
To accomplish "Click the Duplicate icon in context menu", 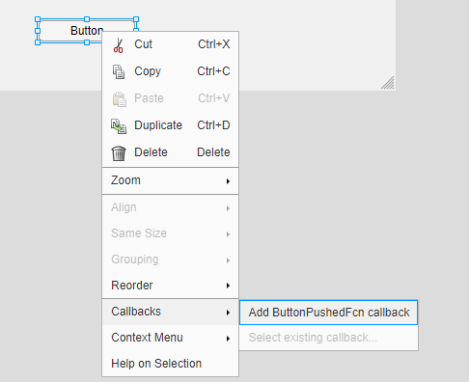I will [x=119, y=126].
